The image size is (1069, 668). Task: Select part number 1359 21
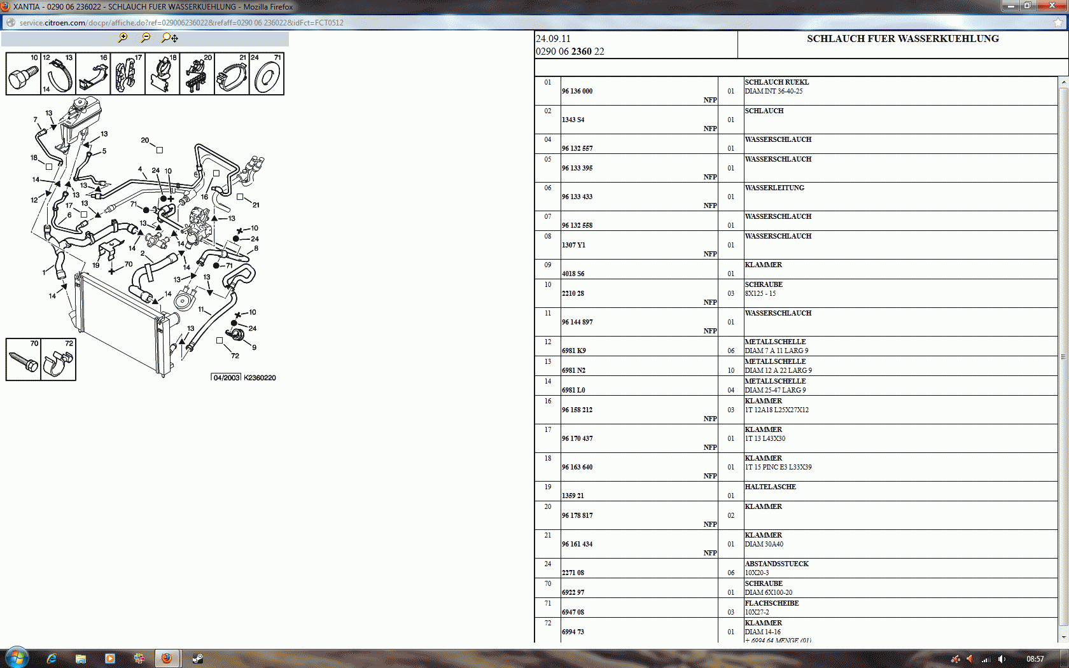pyautogui.click(x=573, y=496)
